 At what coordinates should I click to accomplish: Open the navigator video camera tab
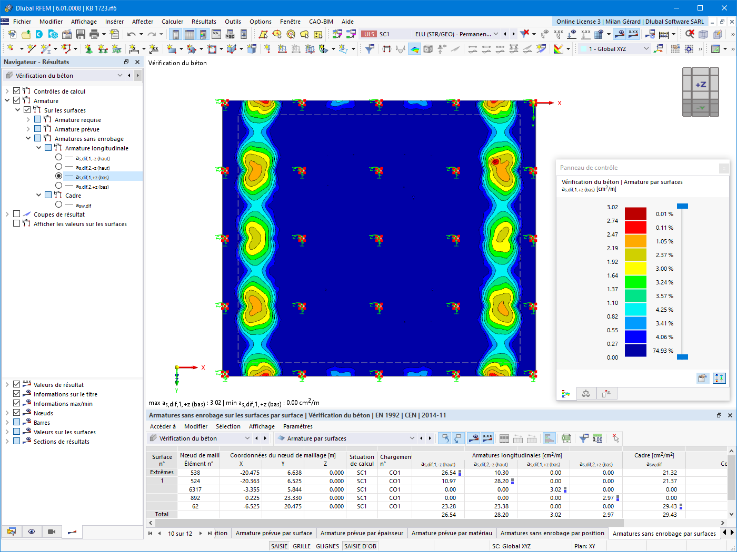(x=52, y=531)
